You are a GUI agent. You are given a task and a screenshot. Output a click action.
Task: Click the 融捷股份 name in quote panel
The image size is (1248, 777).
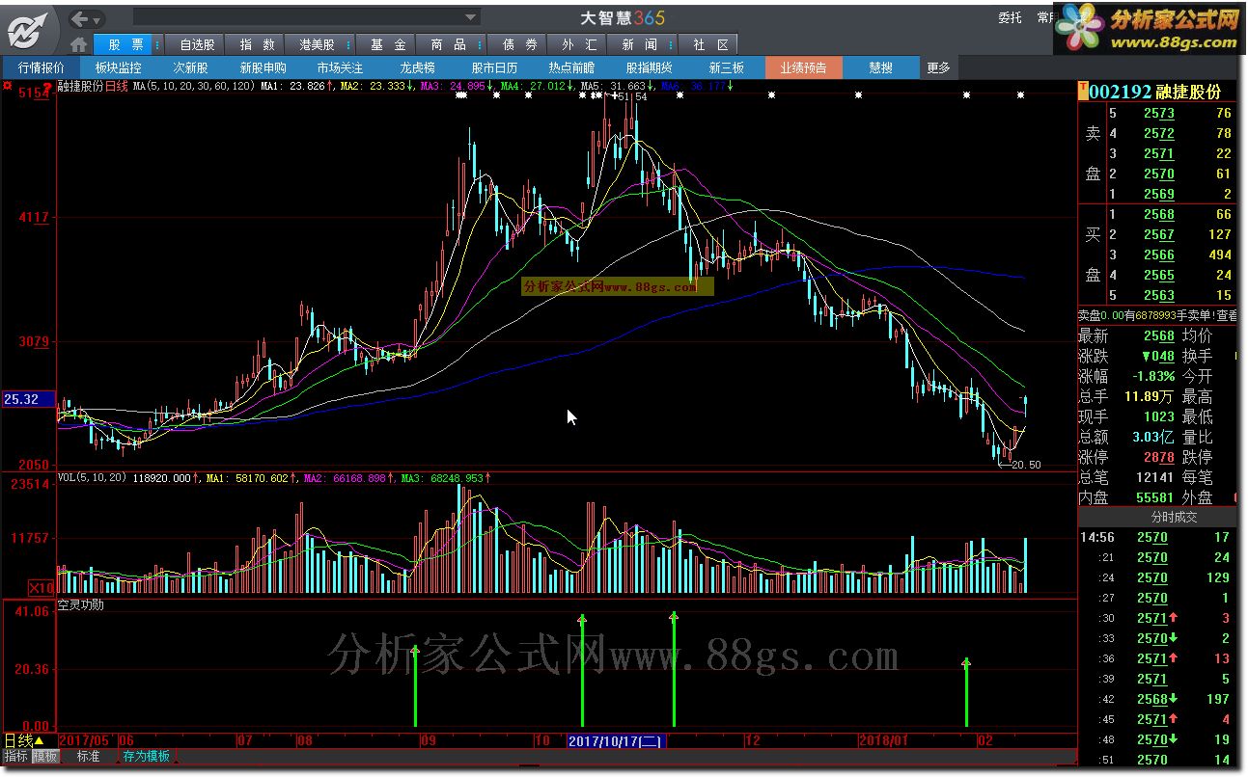click(1188, 92)
